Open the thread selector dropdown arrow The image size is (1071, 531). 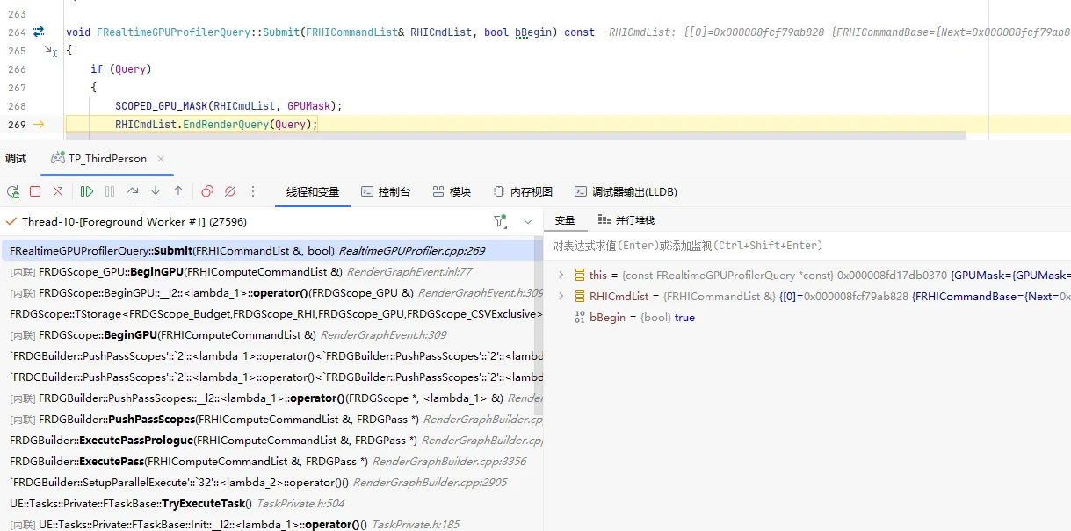pyautogui.click(x=528, y=222)
